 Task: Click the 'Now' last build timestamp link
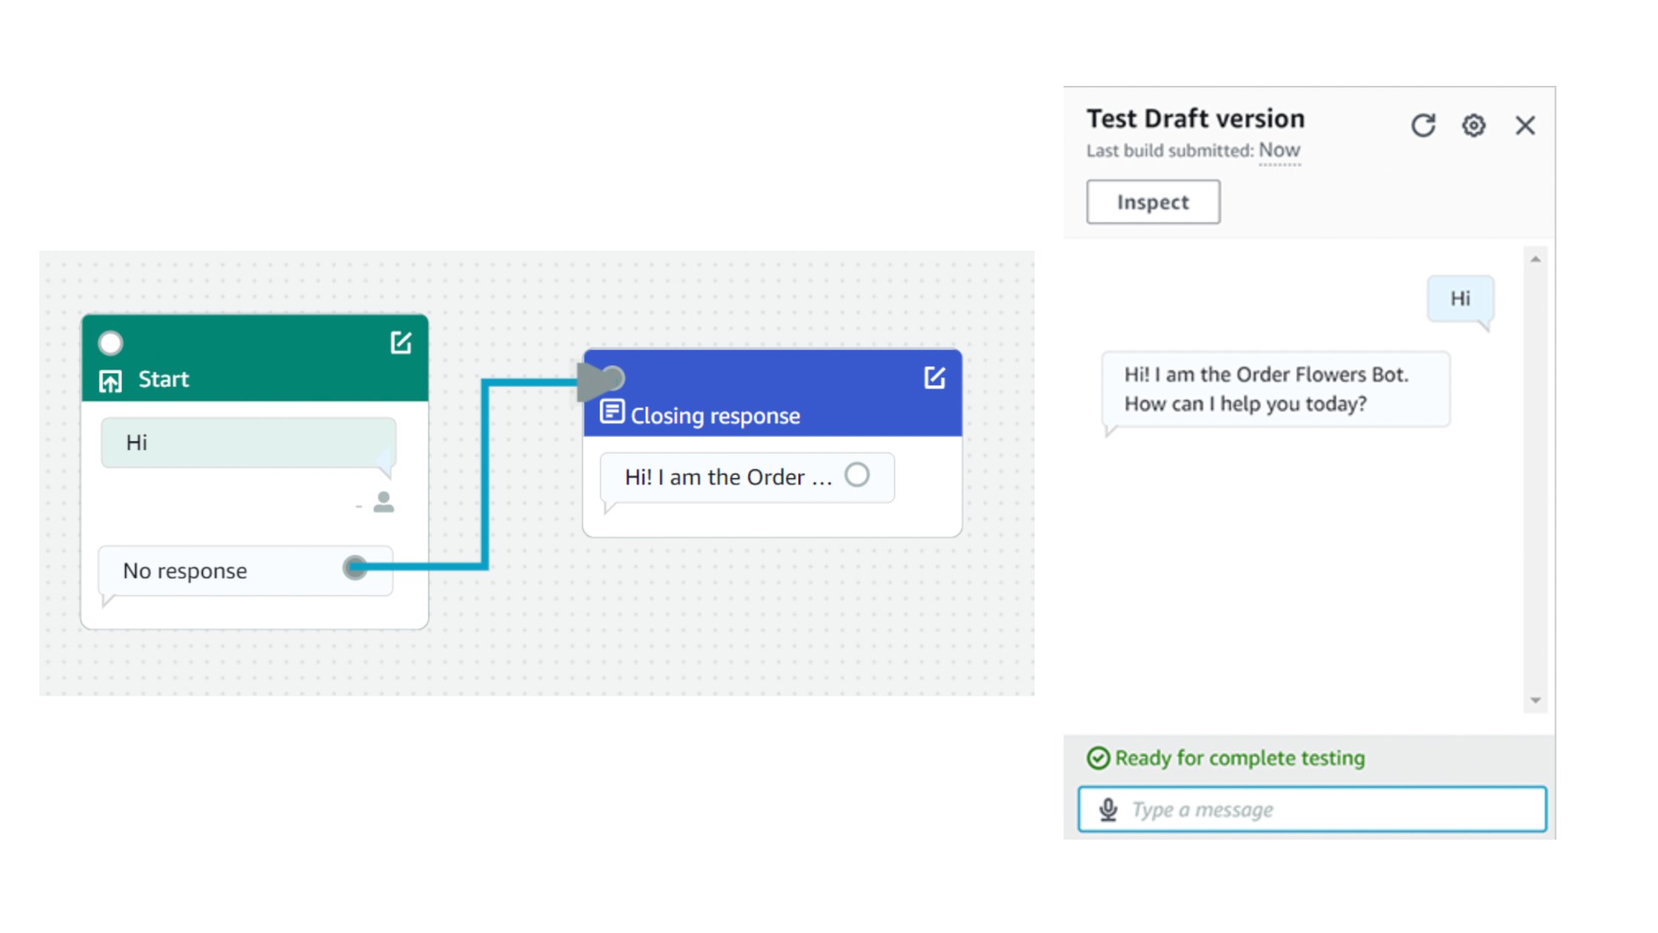[1280, 150]
